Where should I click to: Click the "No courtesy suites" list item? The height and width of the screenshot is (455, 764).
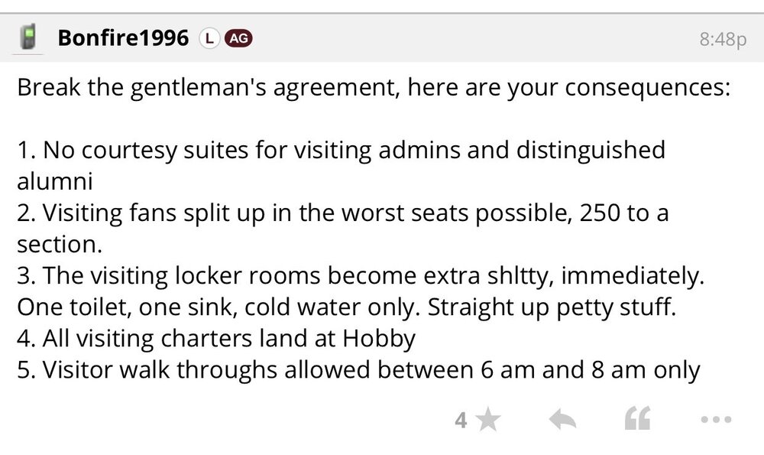click(341, 149)
